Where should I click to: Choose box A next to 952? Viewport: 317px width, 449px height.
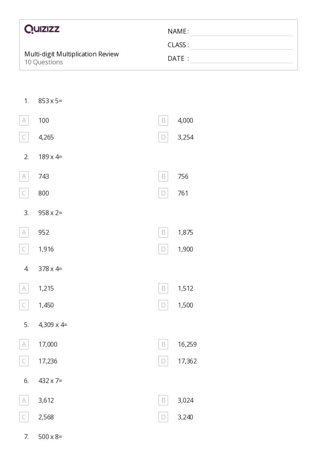pos(24,233)
